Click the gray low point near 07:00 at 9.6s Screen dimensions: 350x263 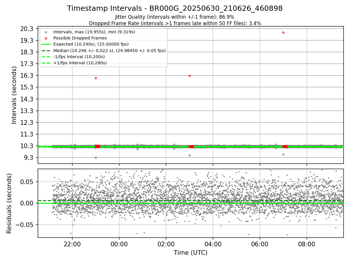tap(283, 154)
